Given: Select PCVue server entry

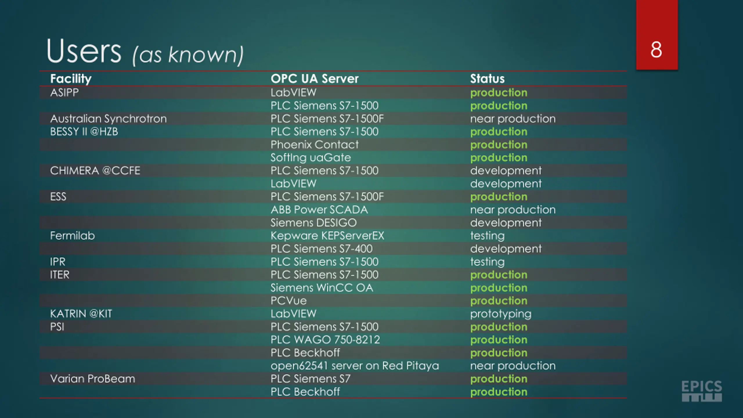Looking at the screenshot, I should pos(289,301).
